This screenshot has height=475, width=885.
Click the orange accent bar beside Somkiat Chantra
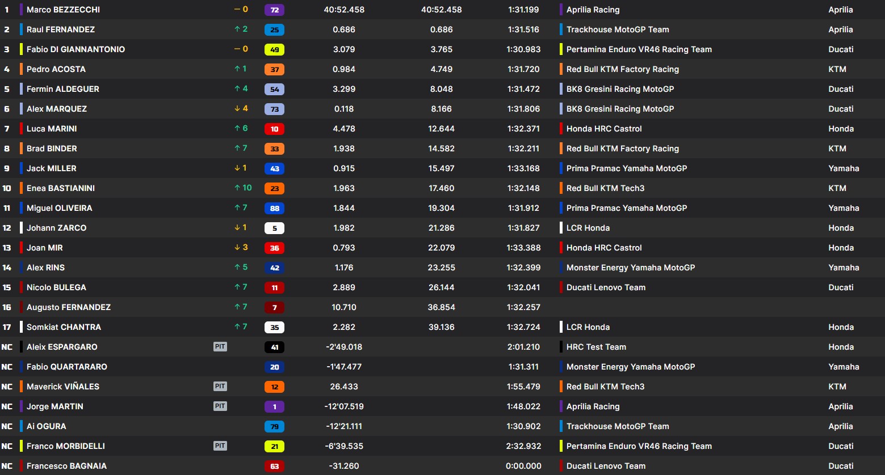click(20, 327)
